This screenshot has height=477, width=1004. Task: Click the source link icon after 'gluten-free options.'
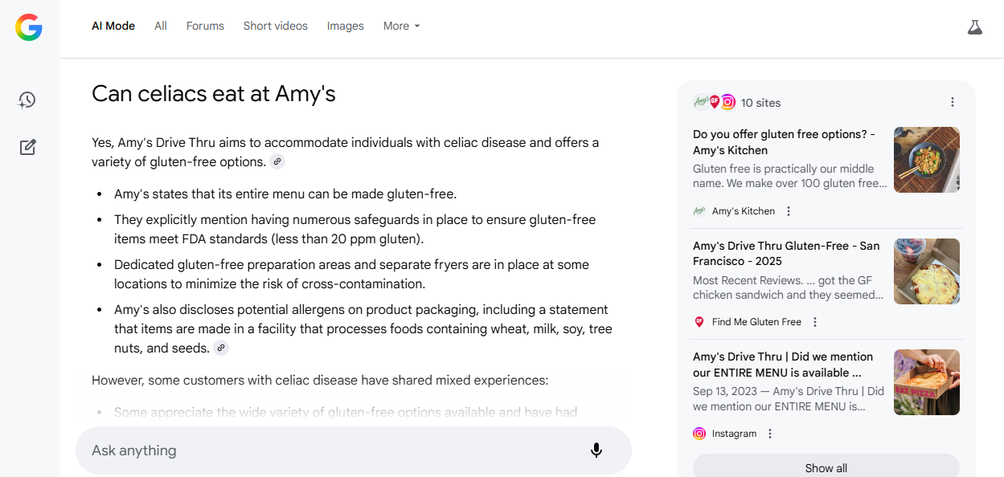coord(277,162)
